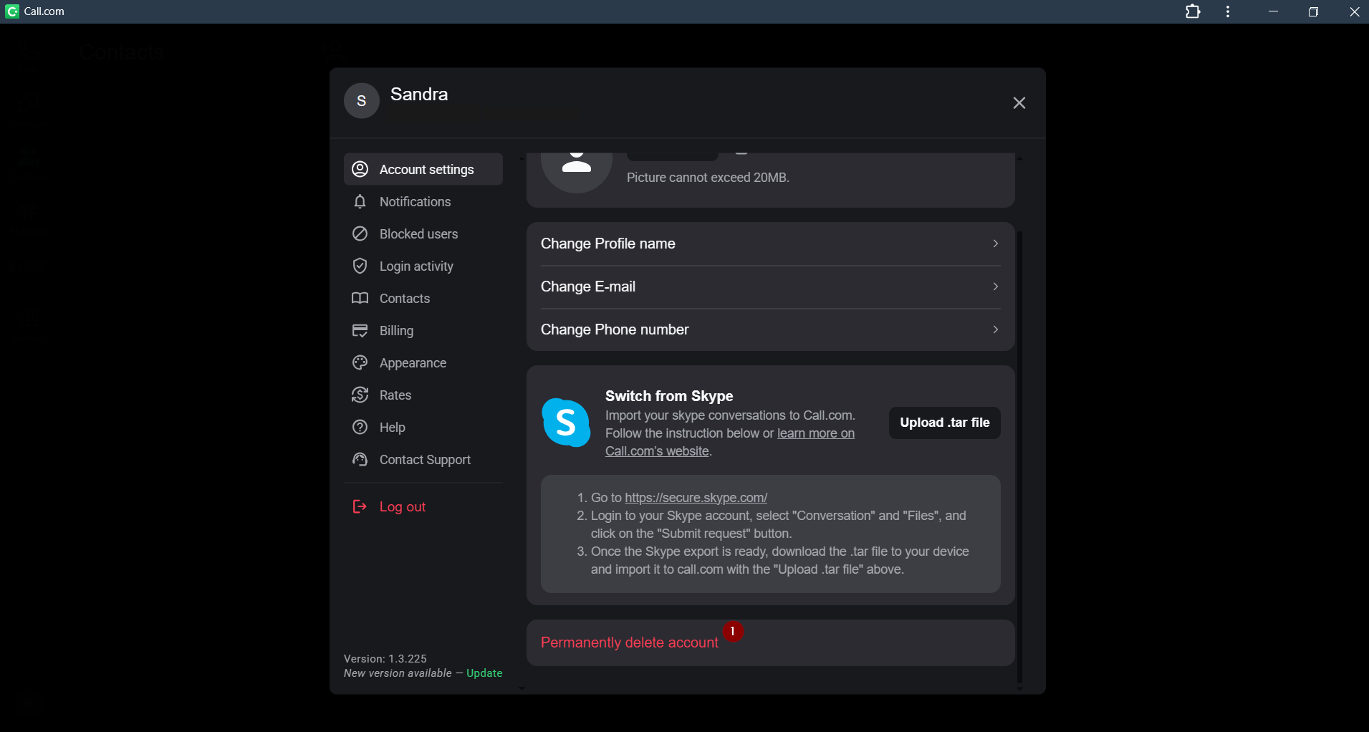
Task: Click Sandra's S initial avatar in header
Action: point(362,101)
